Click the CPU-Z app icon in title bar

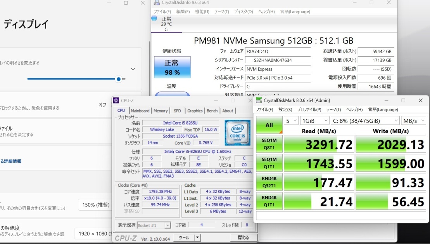[x=116, y=100]
